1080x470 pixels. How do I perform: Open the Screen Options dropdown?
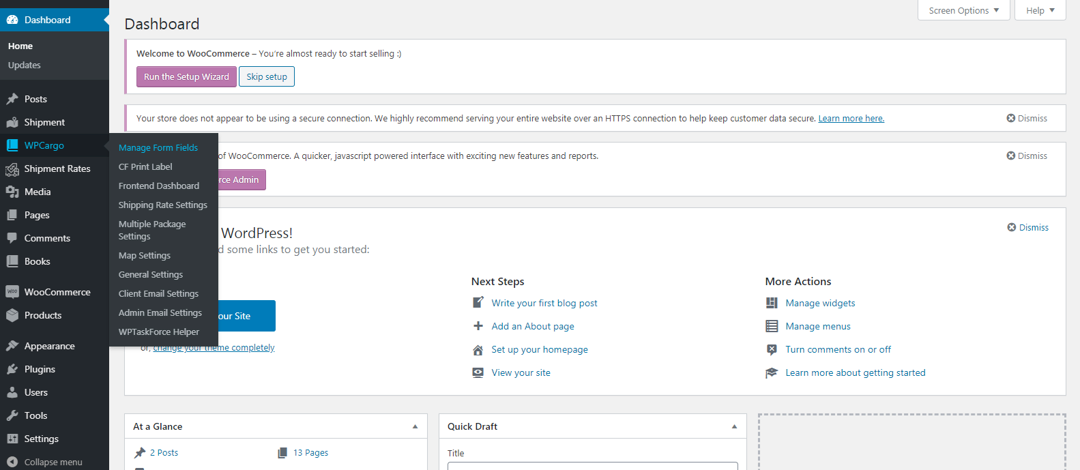click(963, 10)
